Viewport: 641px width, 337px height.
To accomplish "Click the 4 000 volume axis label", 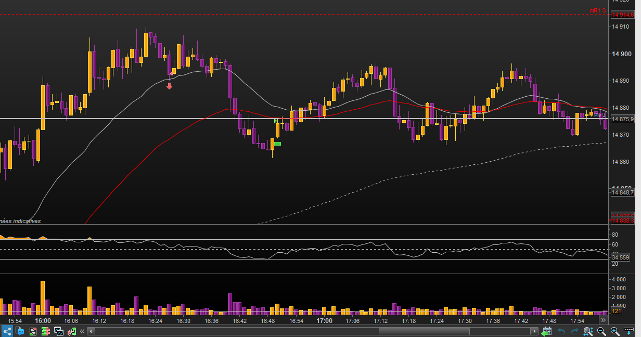I will [x=618, y=280].
